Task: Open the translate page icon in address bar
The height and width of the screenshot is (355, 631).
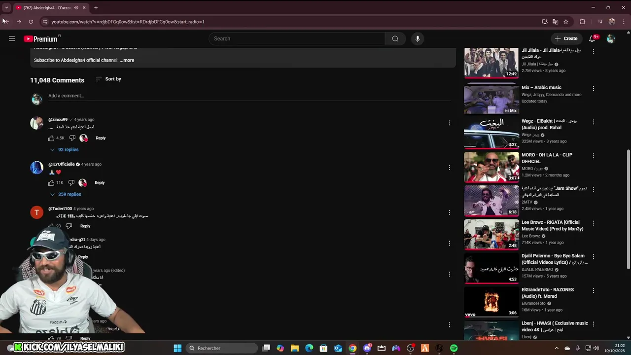Action: point(555,22)
